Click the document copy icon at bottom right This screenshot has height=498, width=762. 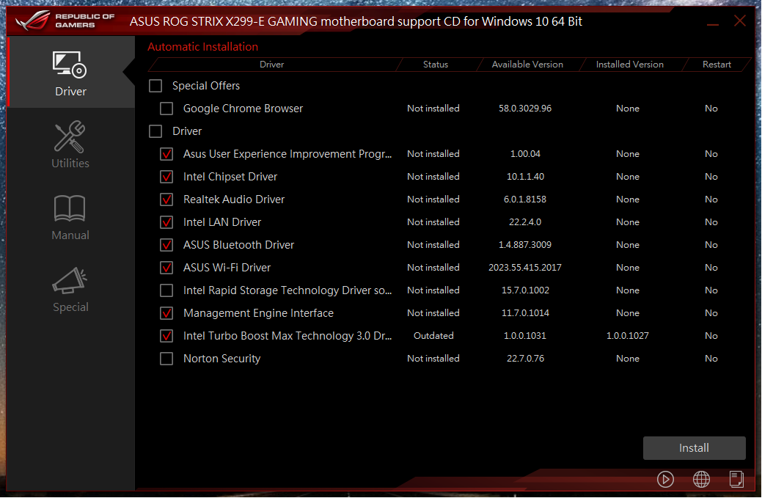coord(736,479)
